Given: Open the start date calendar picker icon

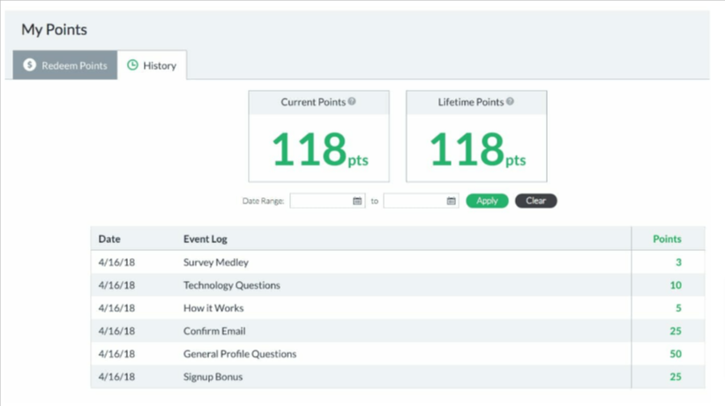Looking at the screenshot, I should 357,201.
